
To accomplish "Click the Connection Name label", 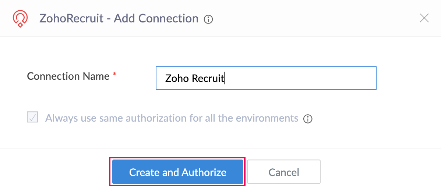I will (x=68, y=76).
